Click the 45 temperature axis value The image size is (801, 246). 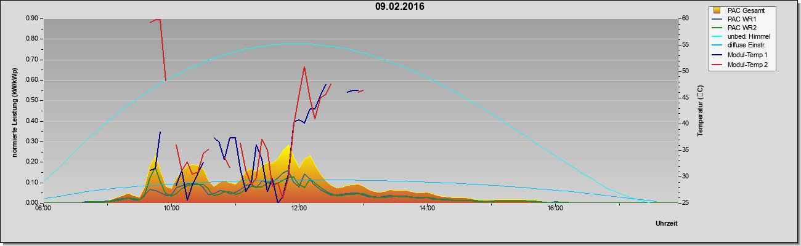point(685,97)
